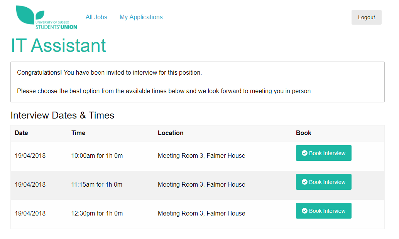This screenshot has width=399, height=239.
Task: Click the IT Assistant page heading
Action: 58,45
